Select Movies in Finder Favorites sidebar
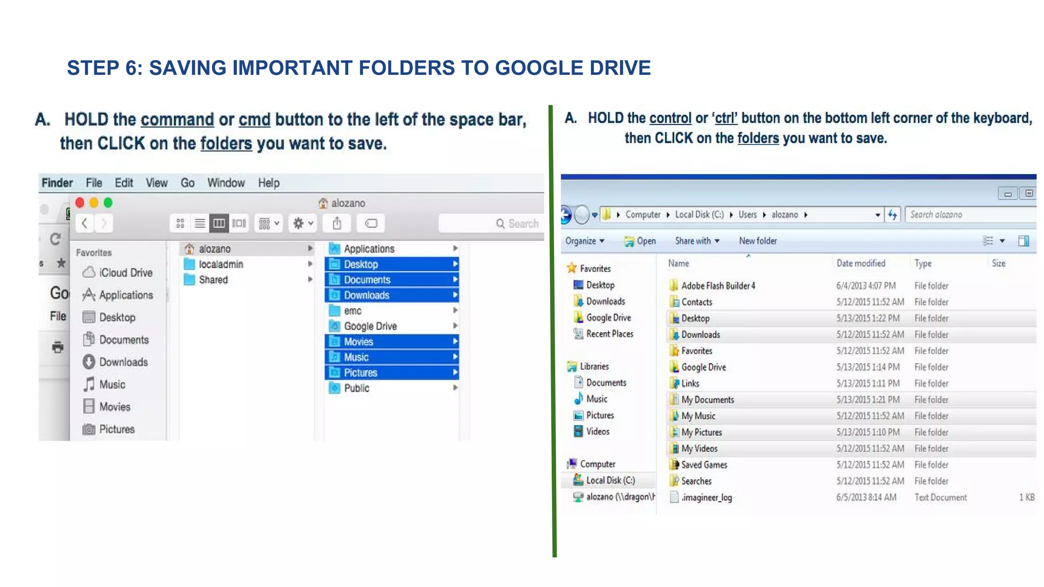This screenshot has height=587, width=1044. (107, 407)
